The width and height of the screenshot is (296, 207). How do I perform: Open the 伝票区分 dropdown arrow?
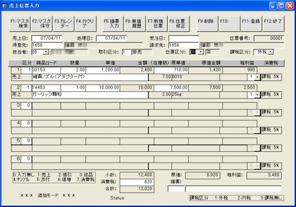pos(200,52)
